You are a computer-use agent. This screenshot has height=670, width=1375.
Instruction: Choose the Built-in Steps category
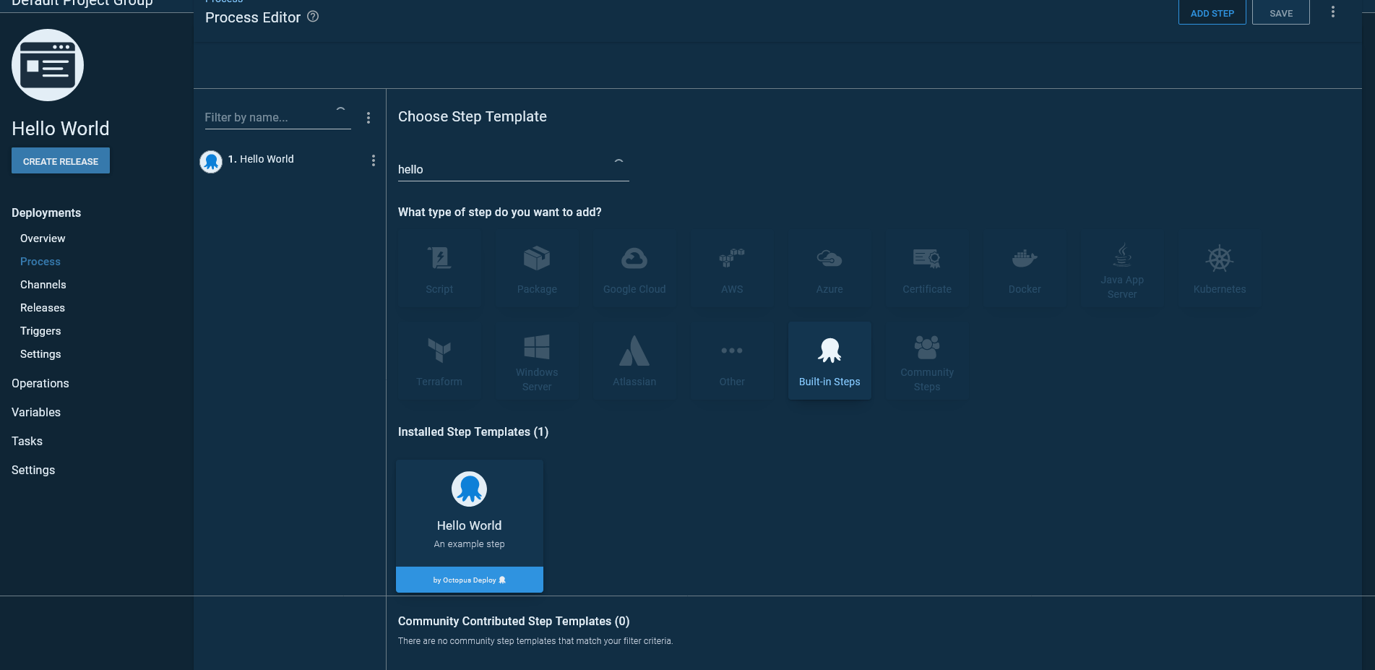click(829, 361)
